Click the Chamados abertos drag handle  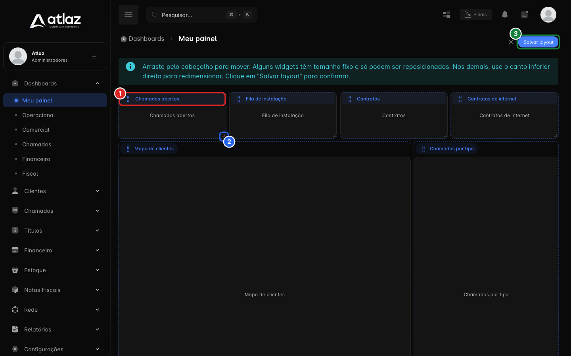pyautogui.click(x=128, y=99)
